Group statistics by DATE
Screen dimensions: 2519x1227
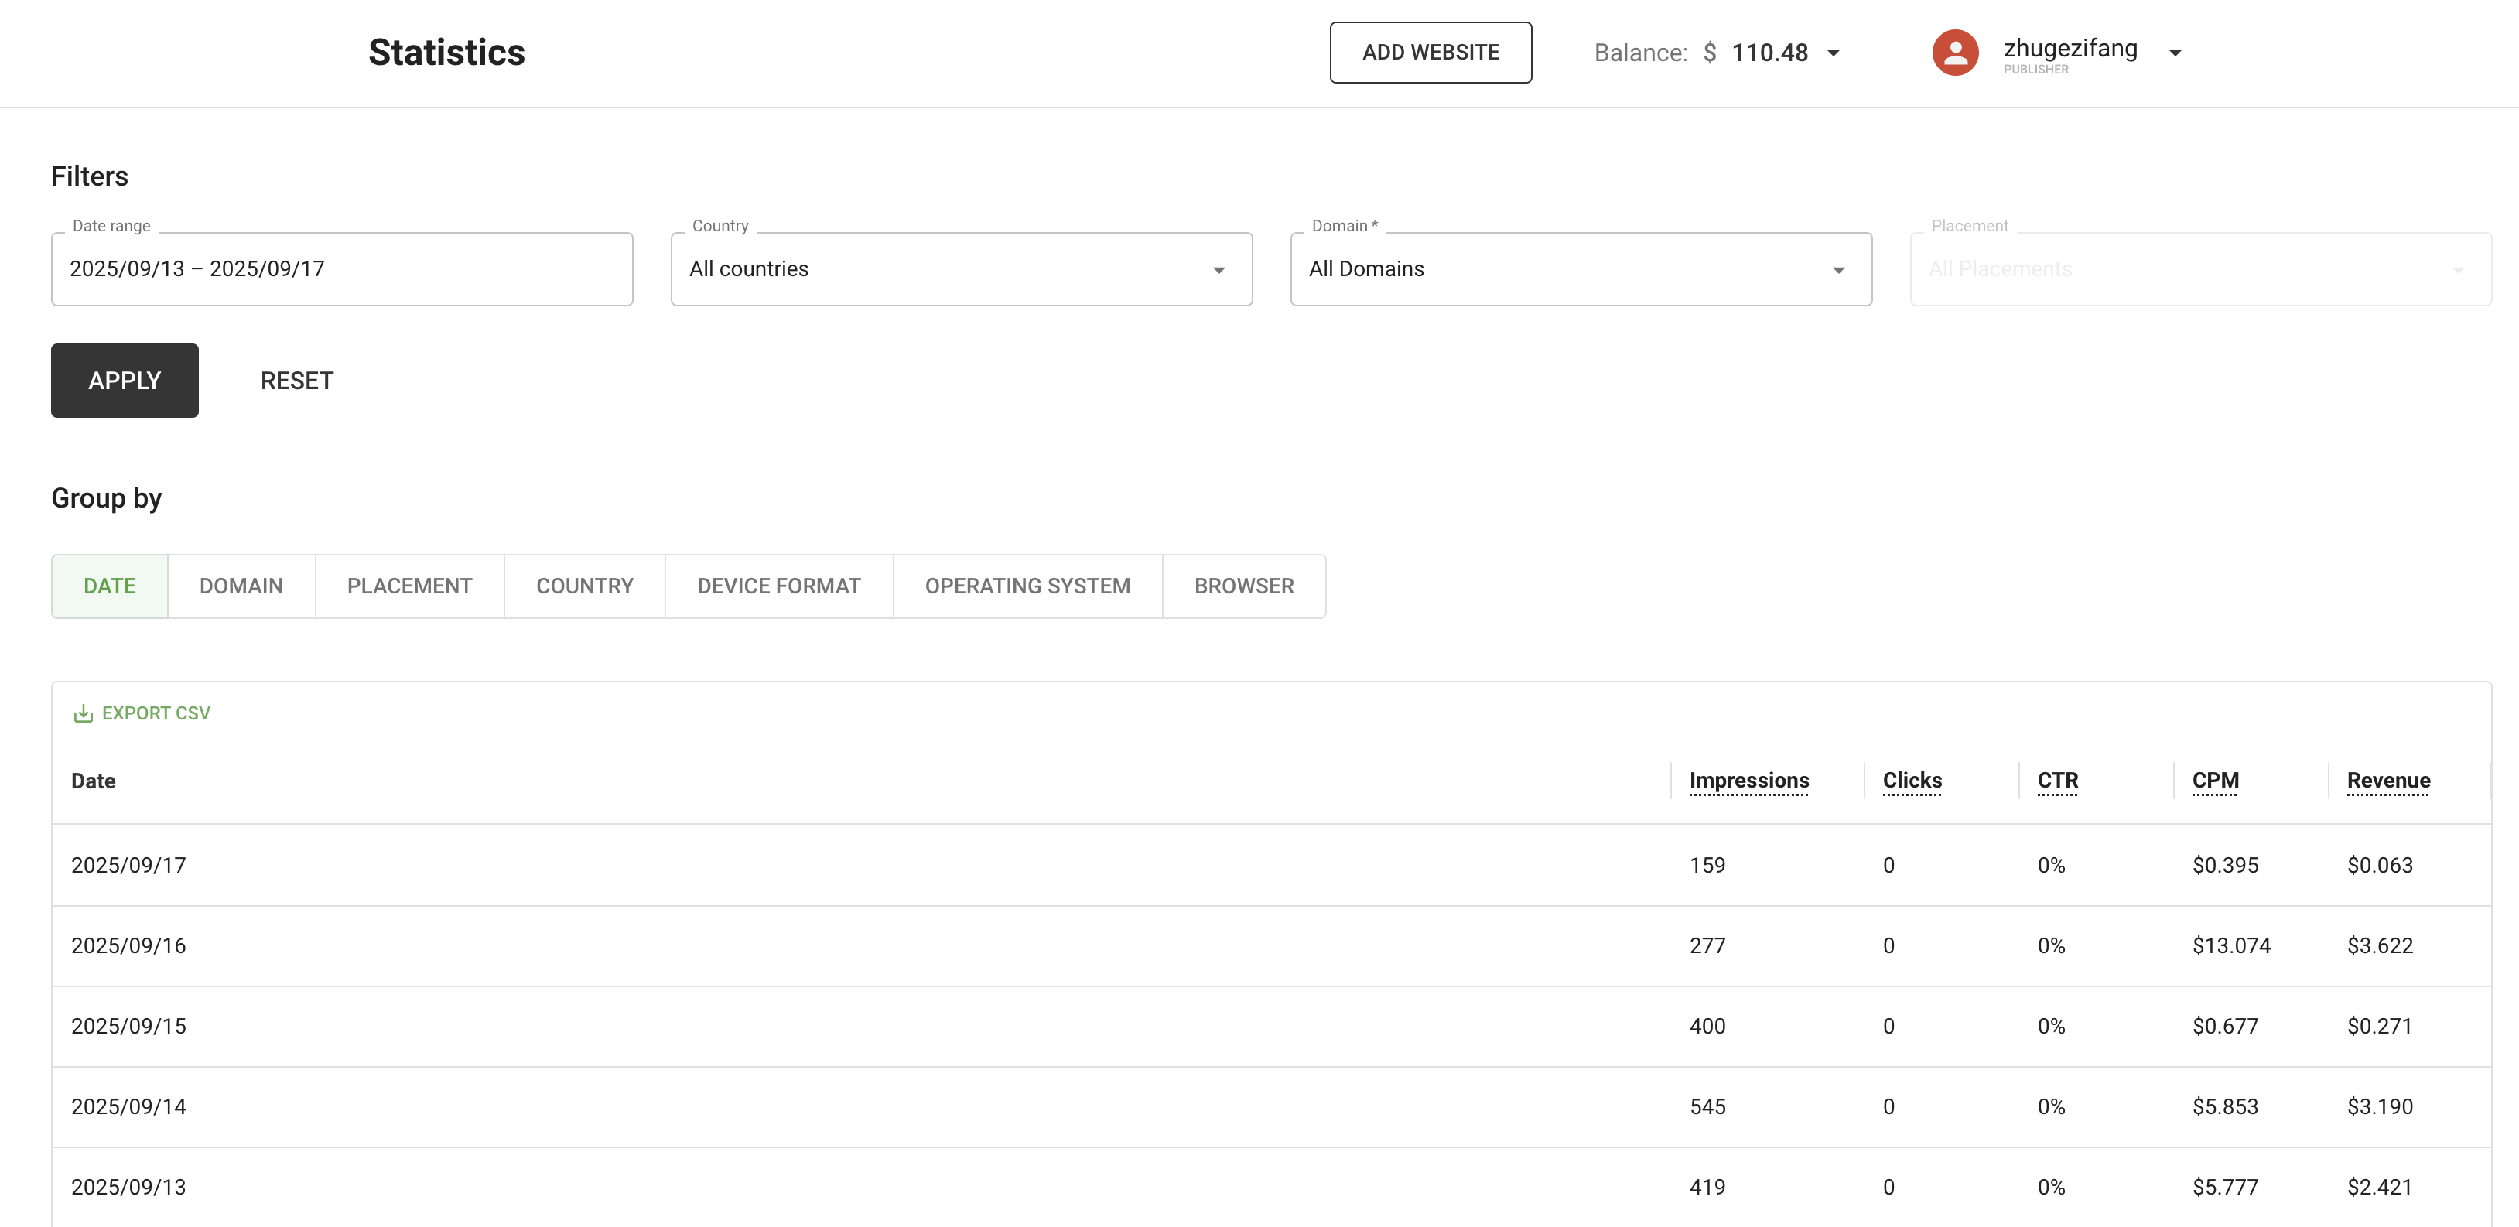click(x=110, y=586)
